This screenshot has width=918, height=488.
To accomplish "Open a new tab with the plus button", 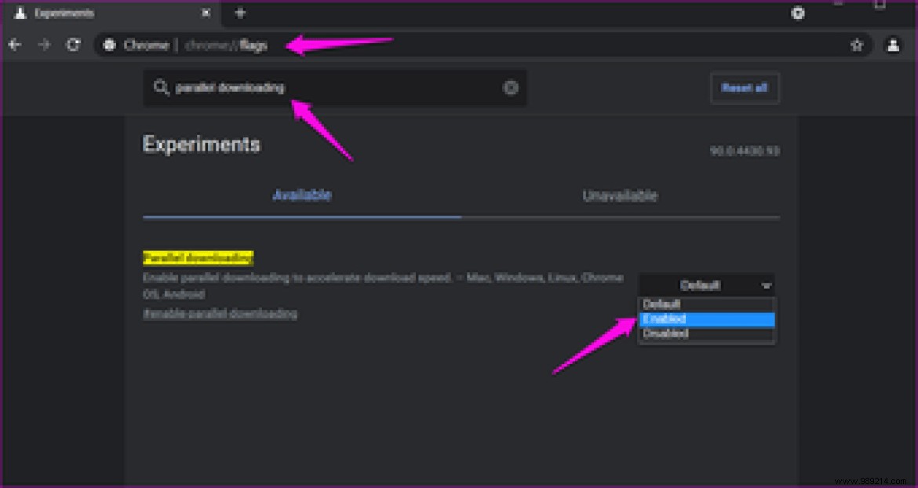I will click(x=240, y=13).
